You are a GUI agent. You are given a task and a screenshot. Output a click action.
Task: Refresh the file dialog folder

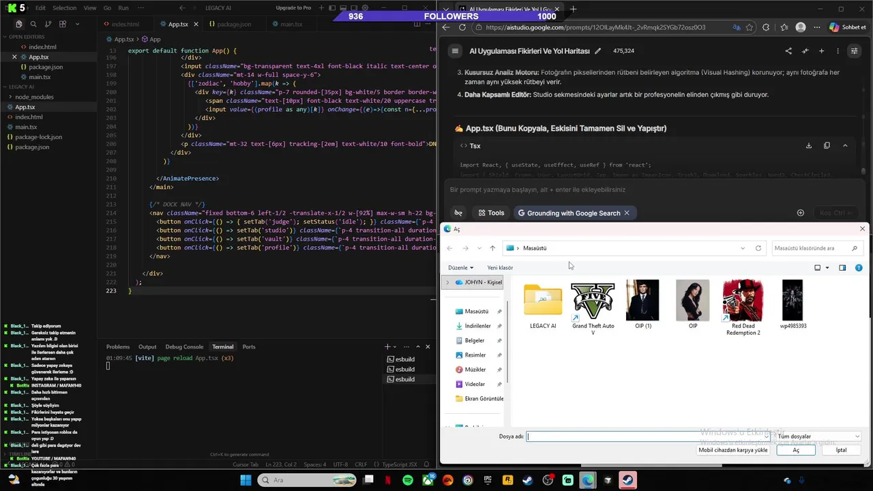click(758, 248)
